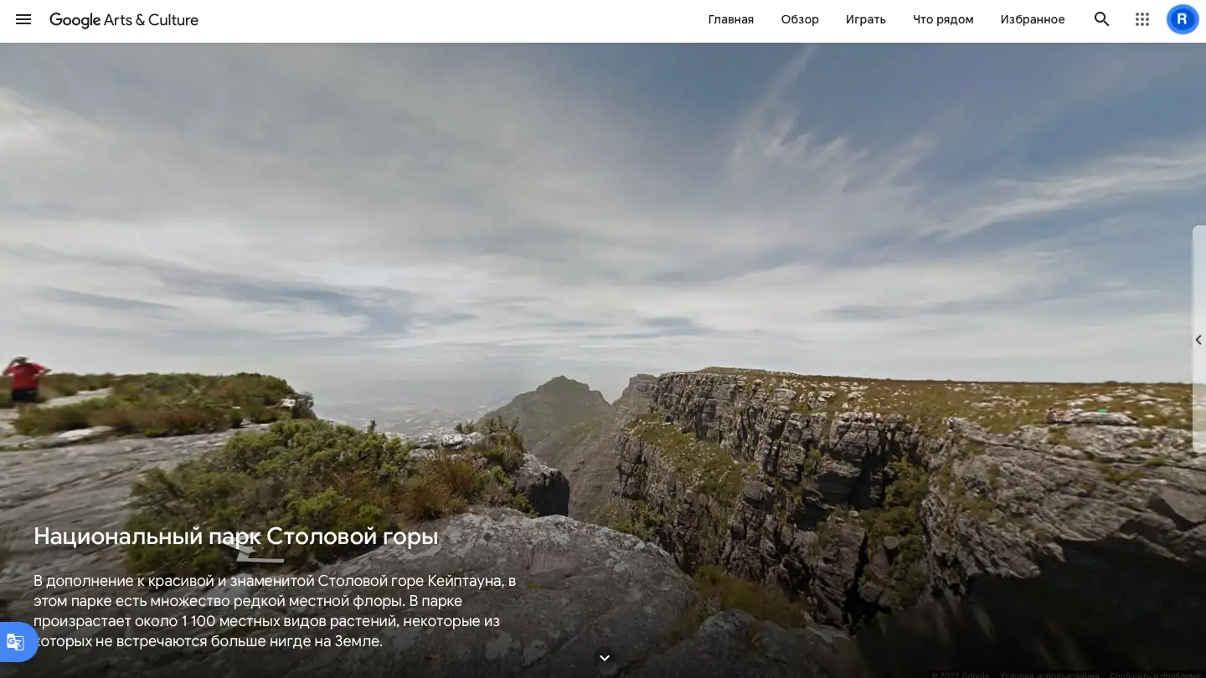
Task: Open the Условия использования link
Action: (1049, 675)
